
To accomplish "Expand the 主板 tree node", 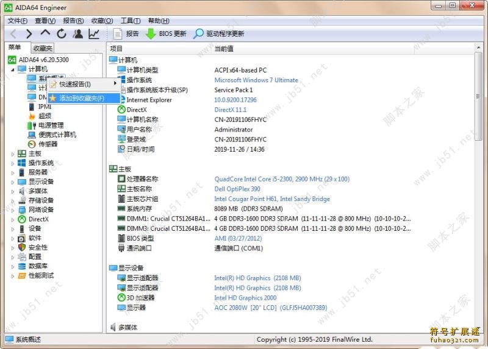I will (13, 154).
